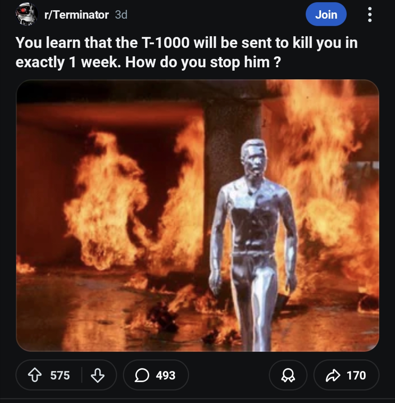This screenshot has height=403, width=395.
Task: Give an award using the award icon
Action: 287,375
